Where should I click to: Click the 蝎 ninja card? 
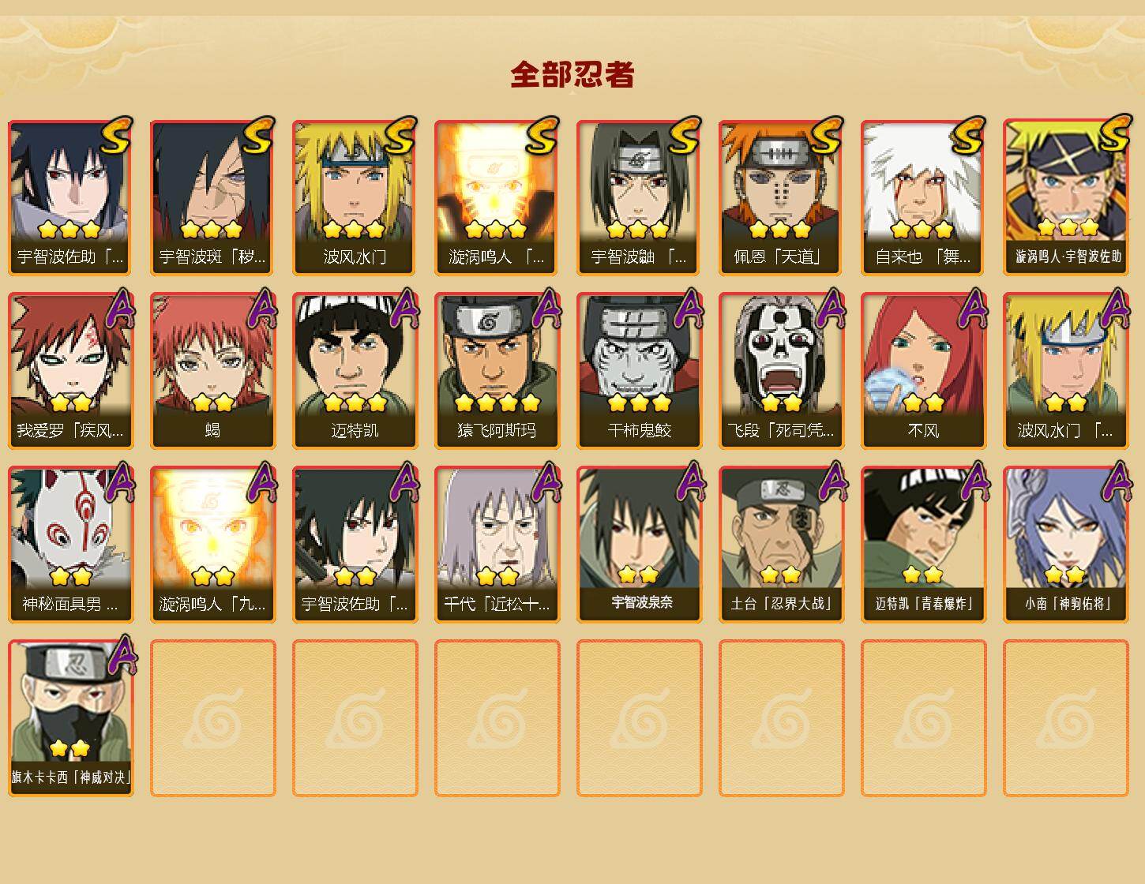213,371
